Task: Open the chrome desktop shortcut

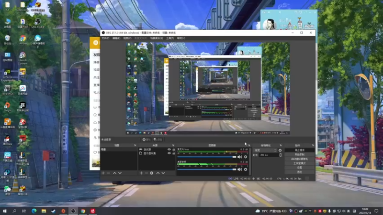Action: click(23, 40)
